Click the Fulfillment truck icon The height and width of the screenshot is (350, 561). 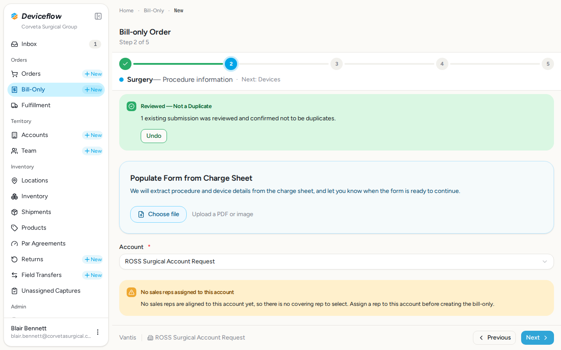coord(14,105)
